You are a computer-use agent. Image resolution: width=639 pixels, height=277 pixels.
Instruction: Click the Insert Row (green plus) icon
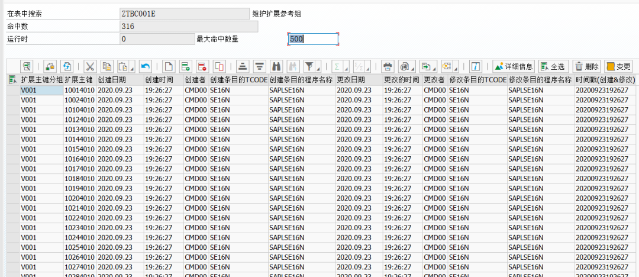coord(186,66)
